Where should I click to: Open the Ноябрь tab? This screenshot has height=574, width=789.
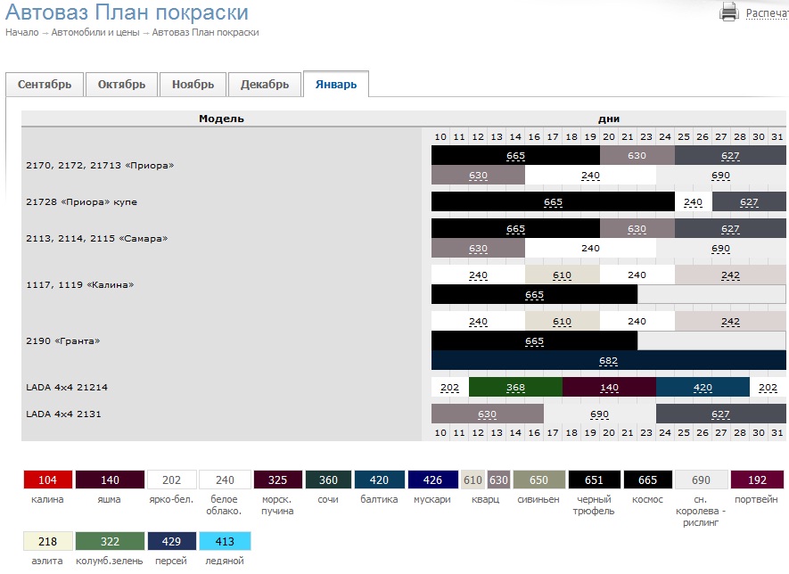pos(193,84)
